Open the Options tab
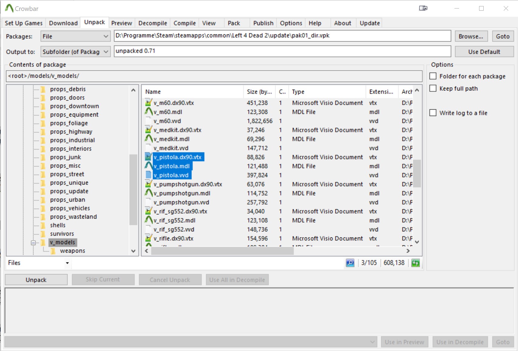The height and width of the screenshot is (351, 518). pyautogui.click(x=291, y=23)
